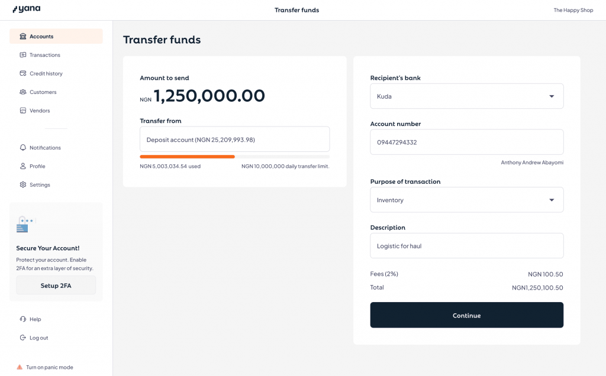Click the Customers people icon
Screen dimensions: 606x376
[x=23, y=92]
